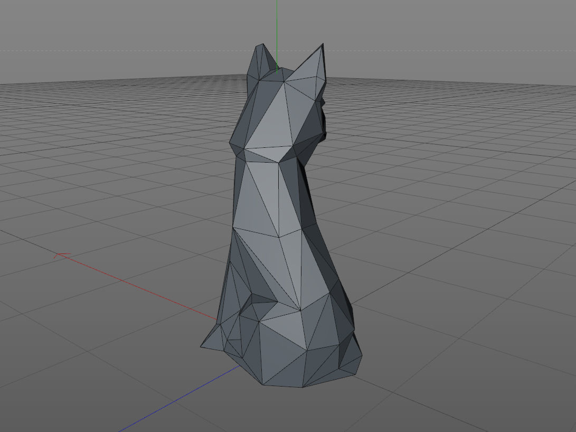The height and width of the screenshot is (432, 576).
Task: Click the red X axis line
Action: [136, 287]
